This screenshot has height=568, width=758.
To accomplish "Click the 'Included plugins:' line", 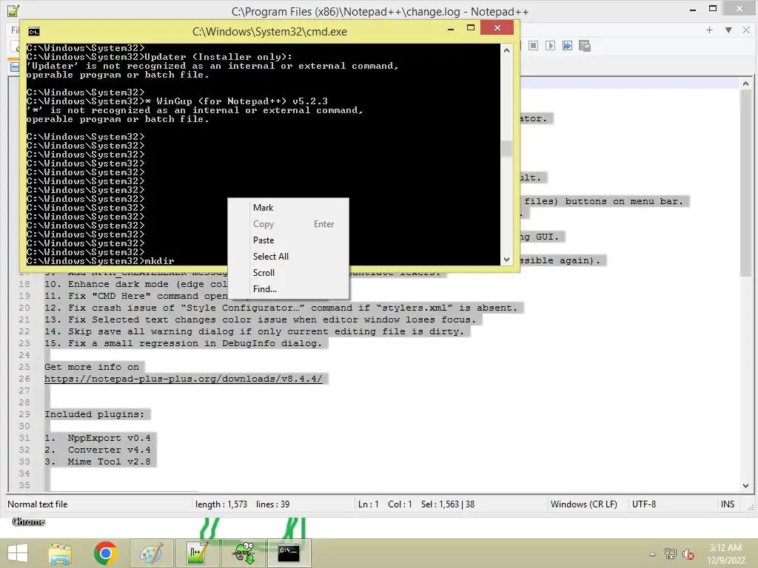I will coord(94,414).
